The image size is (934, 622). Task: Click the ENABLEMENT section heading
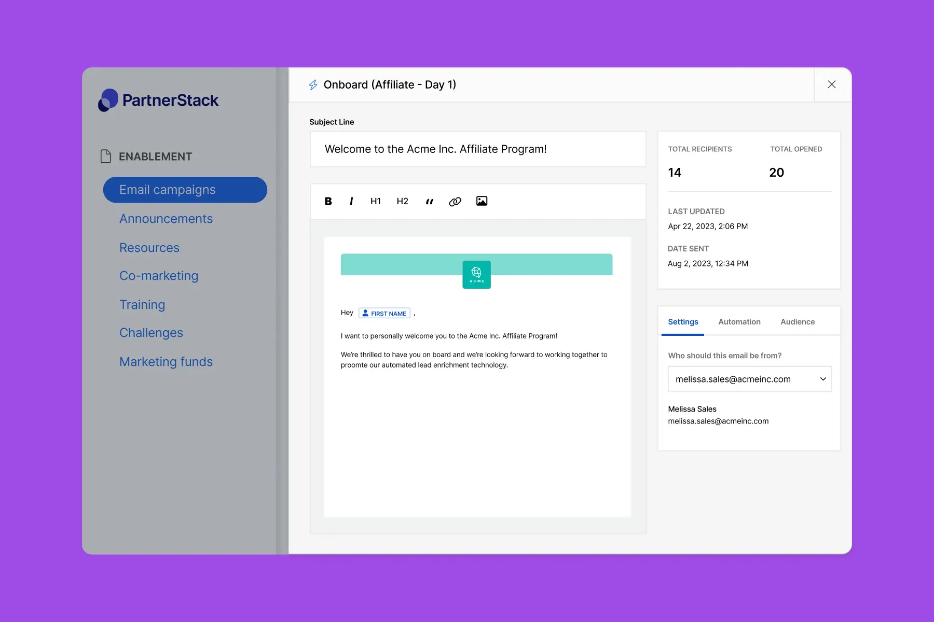(155, 157)
